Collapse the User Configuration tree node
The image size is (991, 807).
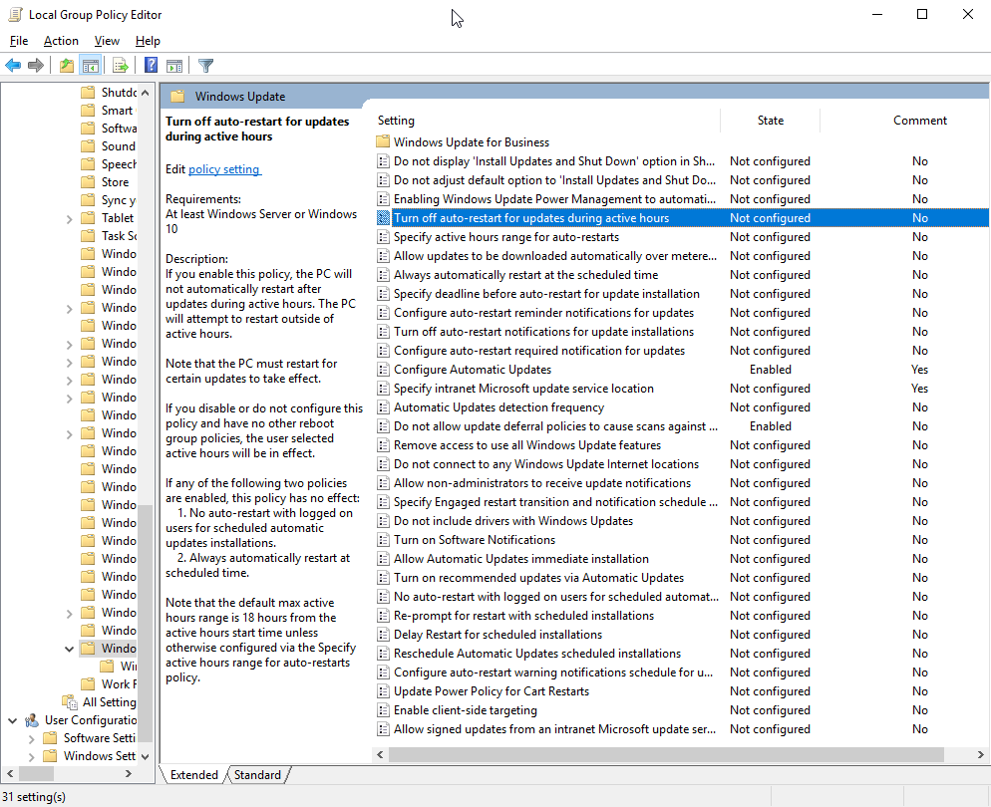13,720
